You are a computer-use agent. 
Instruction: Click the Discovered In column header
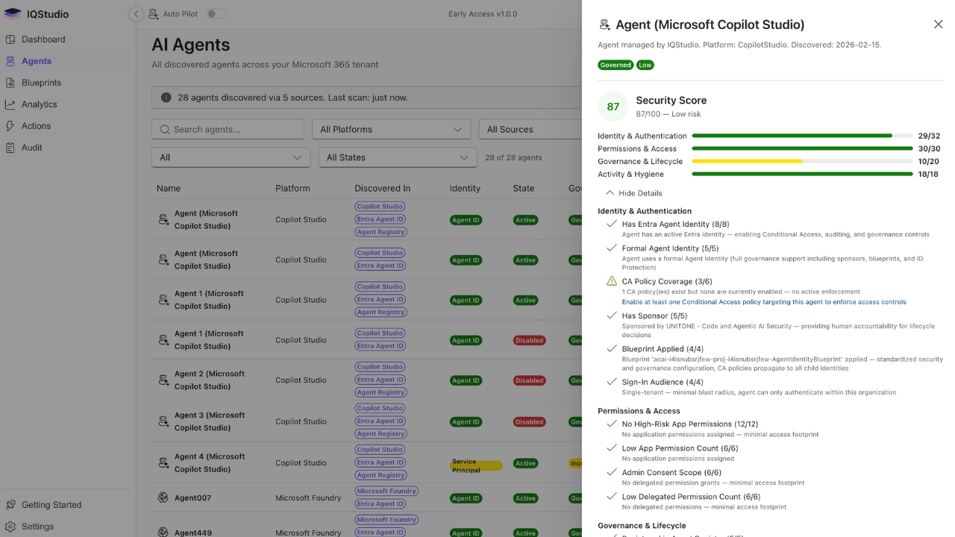pos(383,189)
